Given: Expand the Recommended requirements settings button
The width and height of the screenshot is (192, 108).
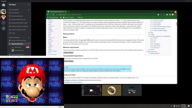Looking at the screenshot, I should [x=69, y=61].
